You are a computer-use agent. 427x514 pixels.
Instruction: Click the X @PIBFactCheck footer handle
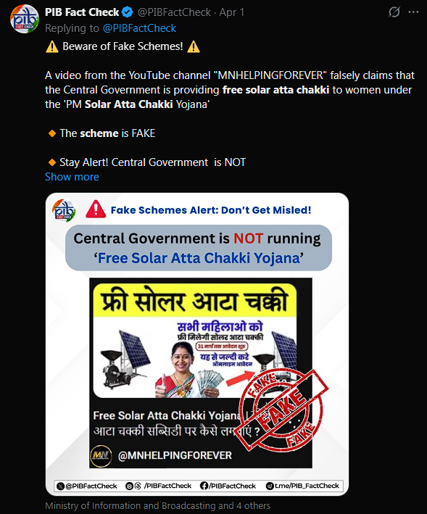[x=87, y=486]
